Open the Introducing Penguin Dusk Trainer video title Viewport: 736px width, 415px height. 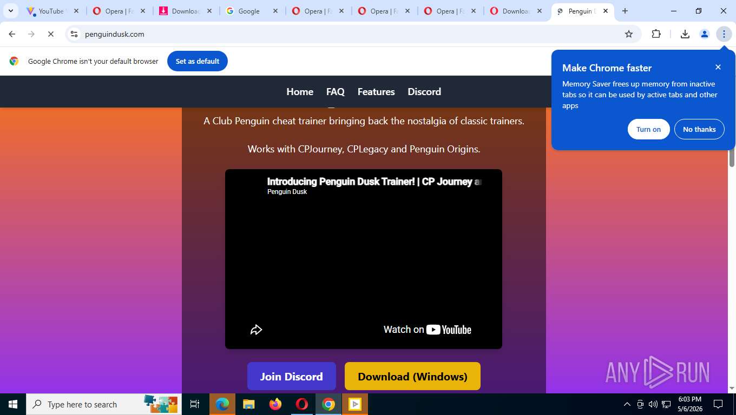tap(374, 182)
